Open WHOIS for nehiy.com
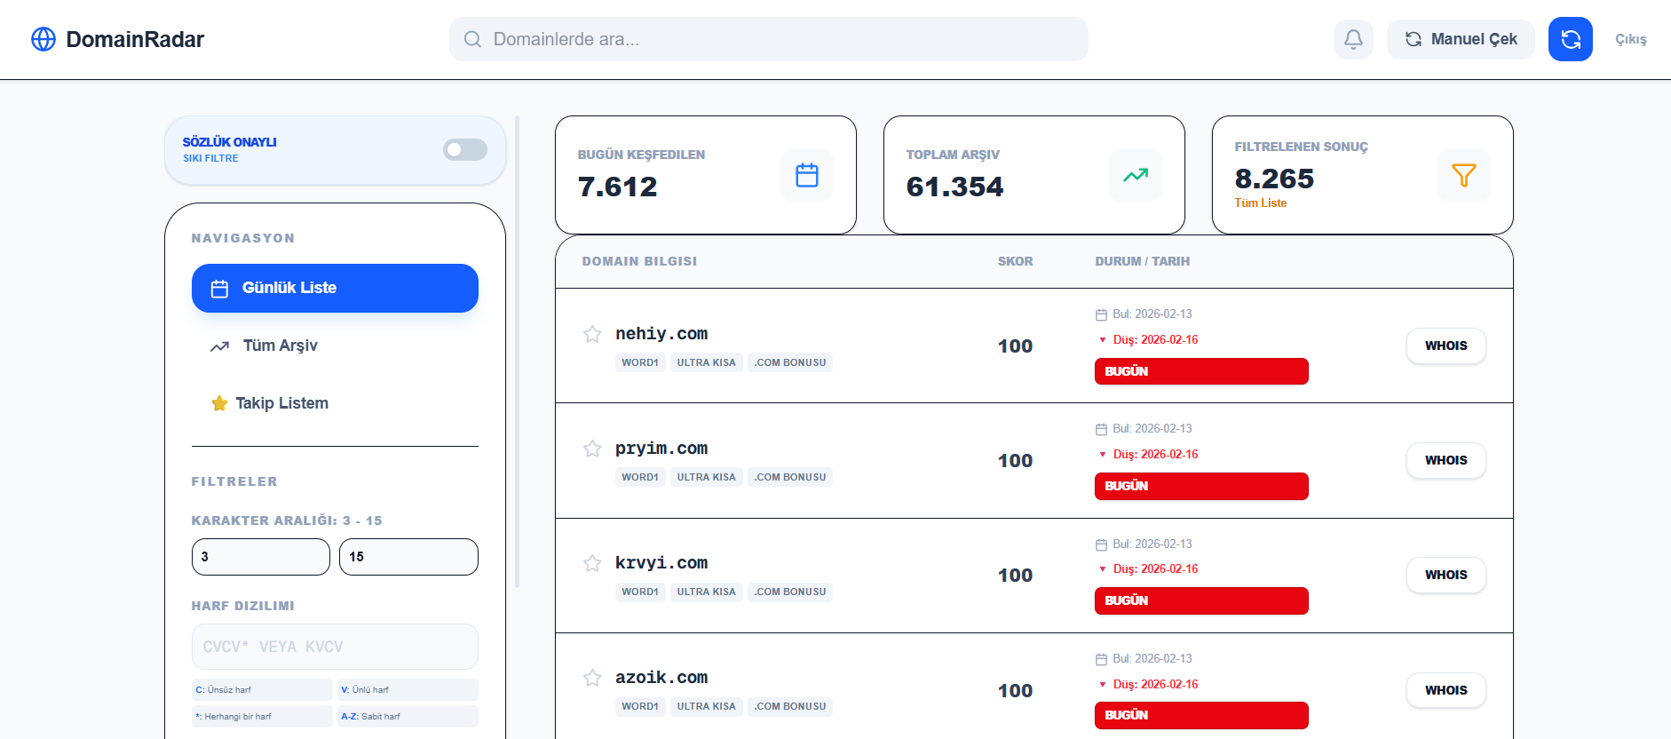Viewport: 1671px width, 739px height. click(1445, 346)
